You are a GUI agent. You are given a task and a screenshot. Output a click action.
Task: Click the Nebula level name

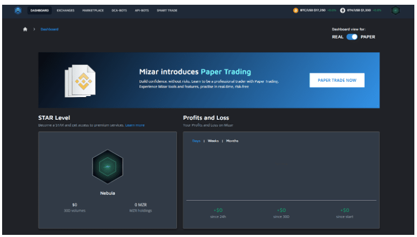(107, 193)
